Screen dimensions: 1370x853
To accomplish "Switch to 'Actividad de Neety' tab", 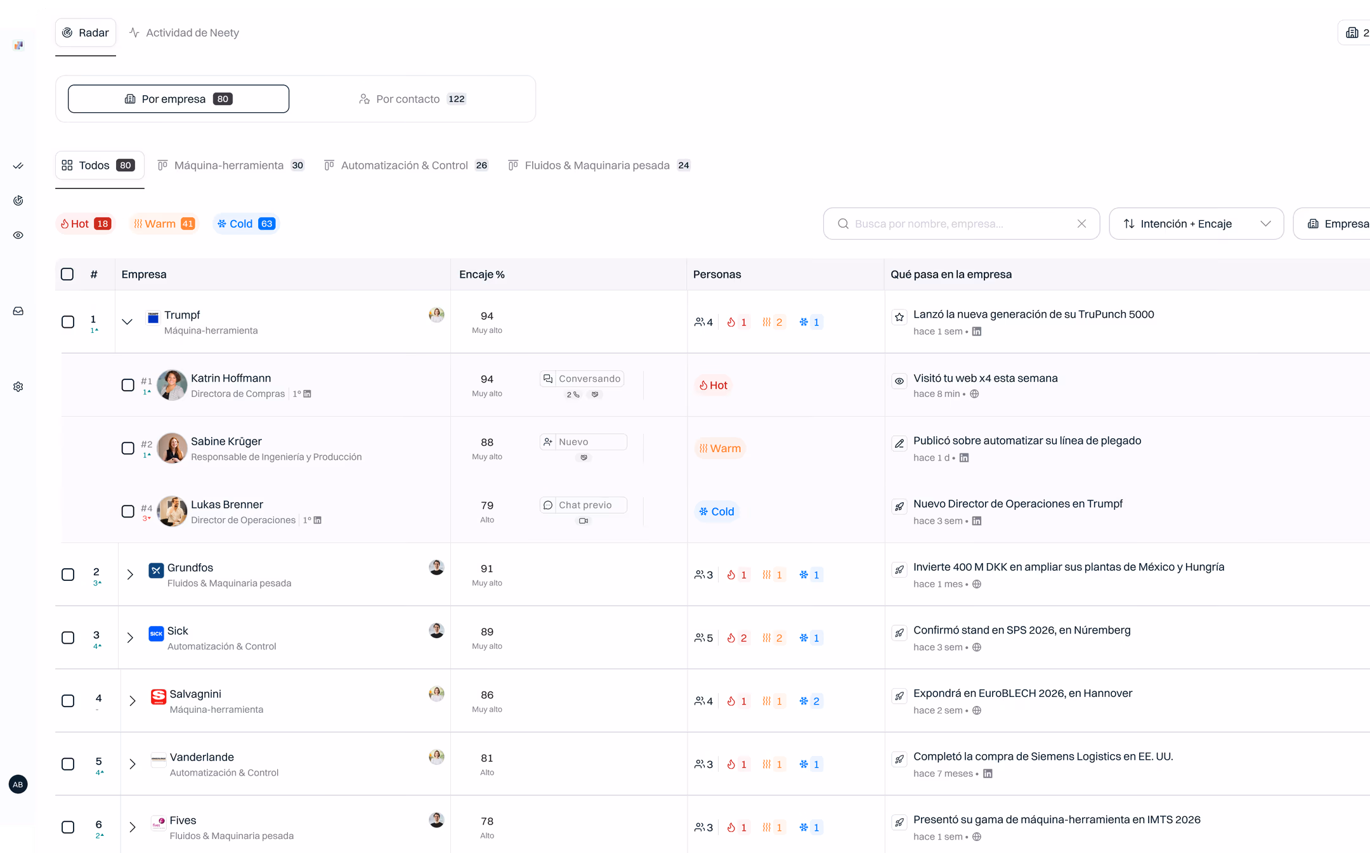I will (184, 33).
